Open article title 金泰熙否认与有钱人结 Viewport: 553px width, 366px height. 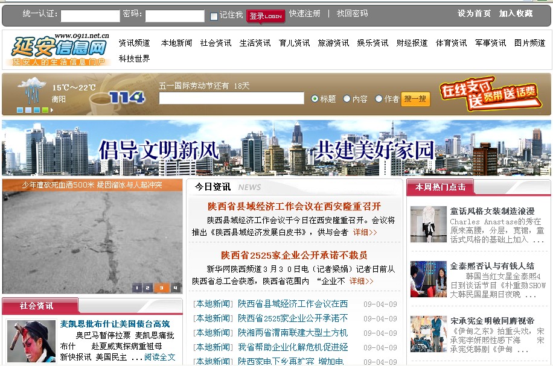click(493, 266)
